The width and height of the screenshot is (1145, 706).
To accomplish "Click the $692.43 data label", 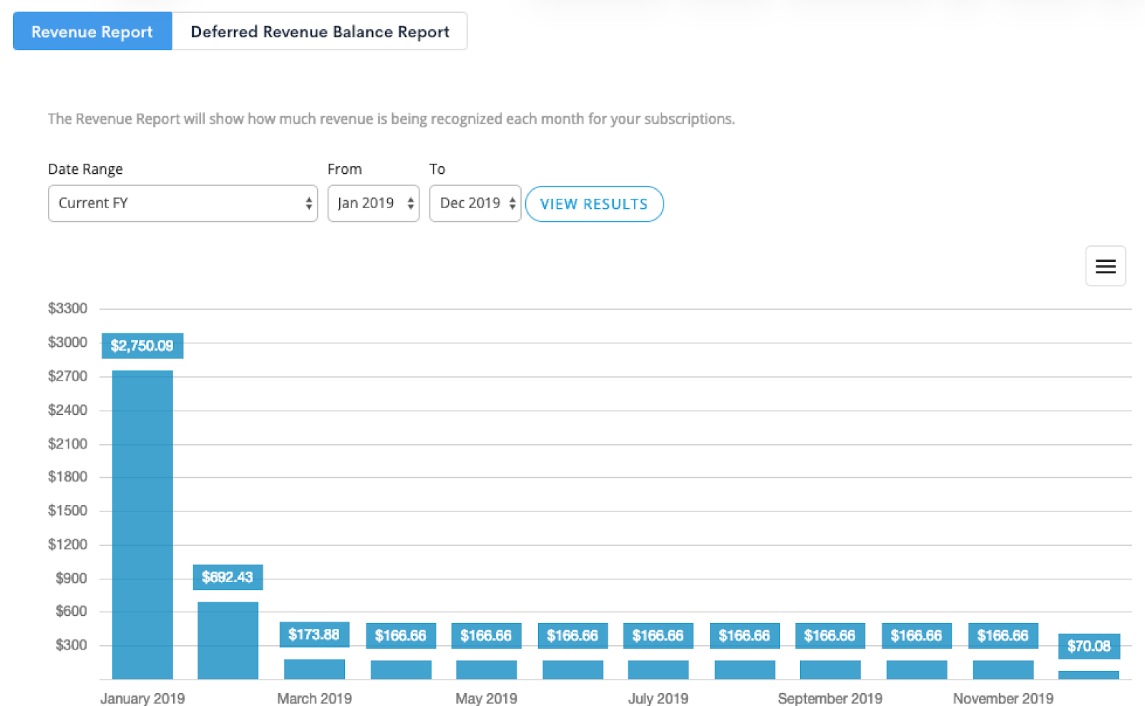I will click(228, 577).
